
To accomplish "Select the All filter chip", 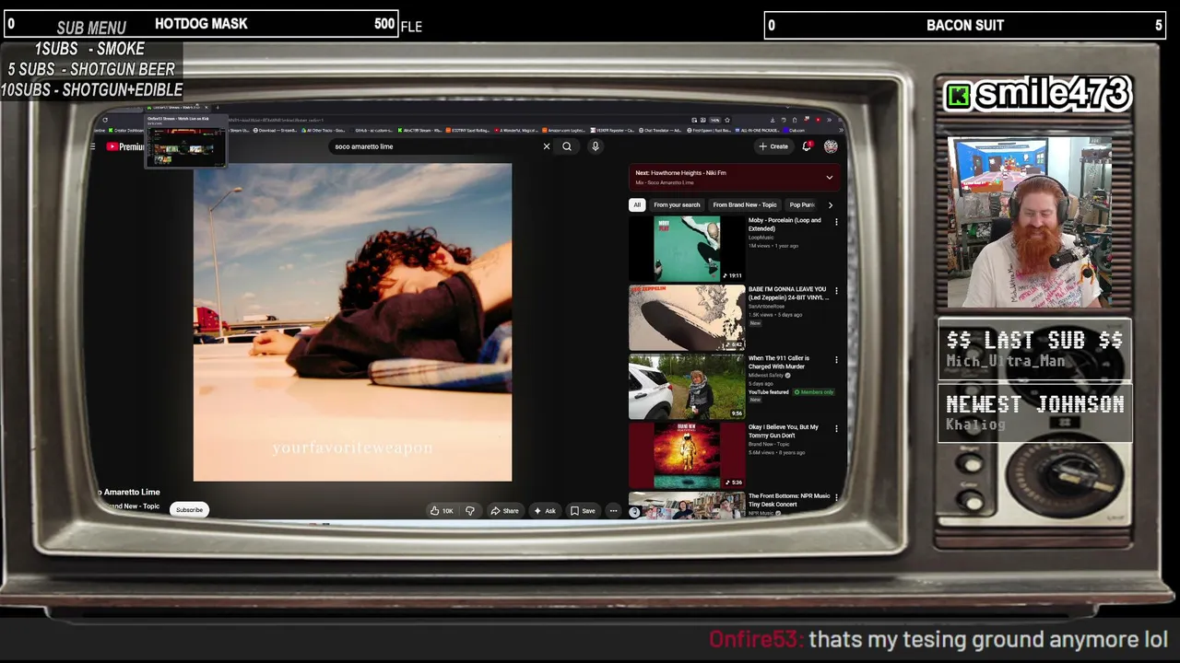I will pyautogui.click(x=636, y=205).
